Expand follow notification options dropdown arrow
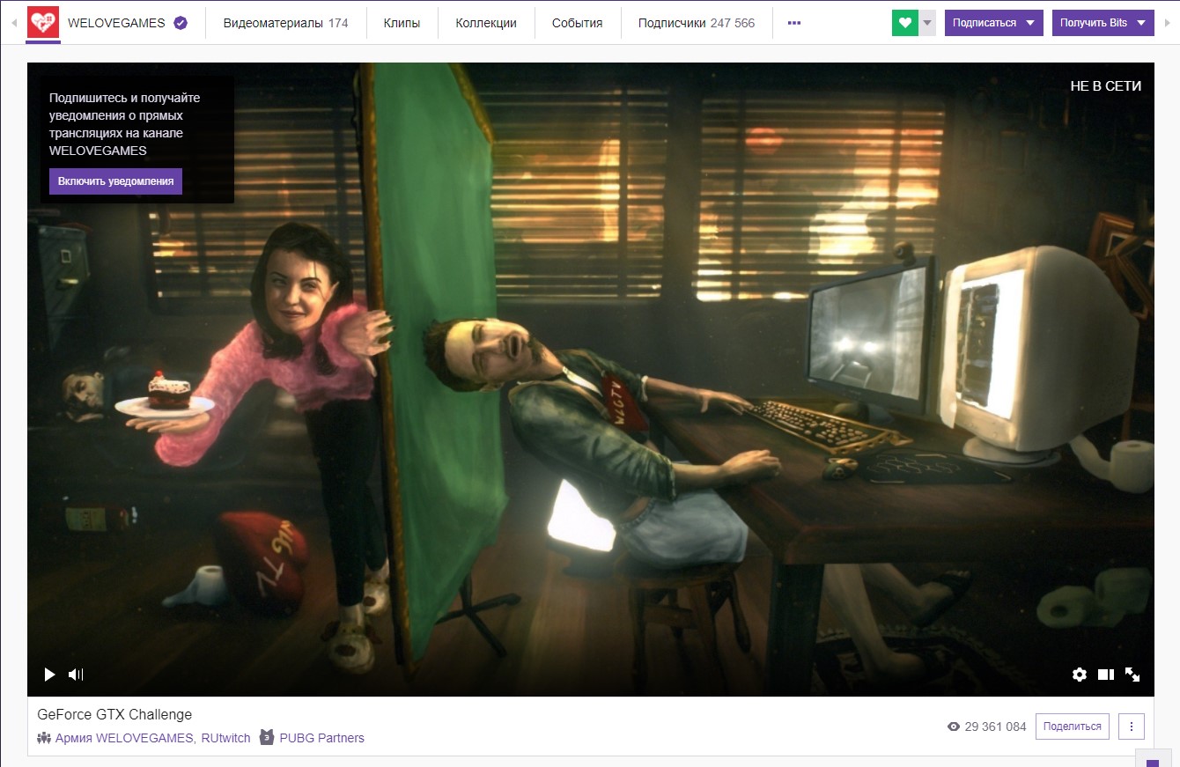 coord(926,23)
